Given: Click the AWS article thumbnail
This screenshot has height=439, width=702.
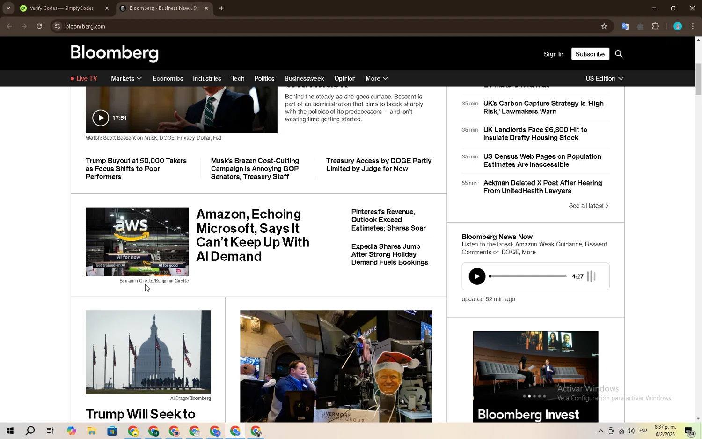Looking at the screenshot, I should click(x=137, y=242).
